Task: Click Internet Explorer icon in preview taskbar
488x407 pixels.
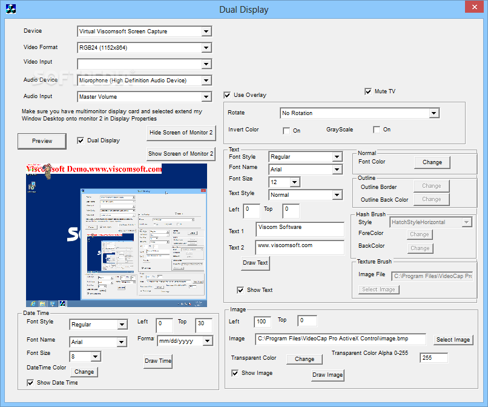Action: pyautogui.click(x=33, y=303)
